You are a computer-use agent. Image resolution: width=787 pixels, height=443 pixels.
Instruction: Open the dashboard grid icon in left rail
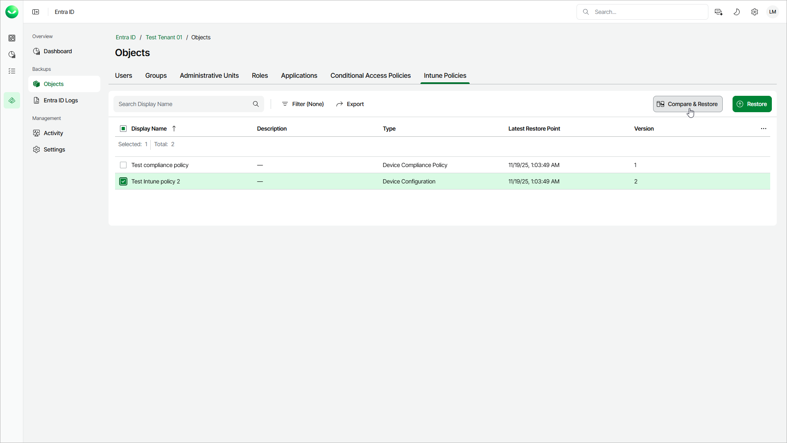pos(12,38)
